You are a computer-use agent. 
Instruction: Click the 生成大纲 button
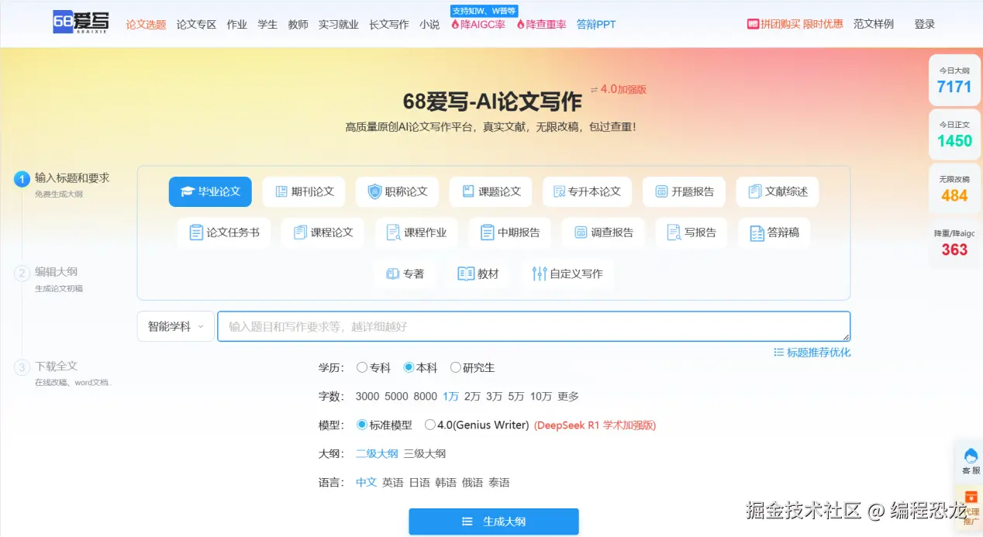[494, 522]
